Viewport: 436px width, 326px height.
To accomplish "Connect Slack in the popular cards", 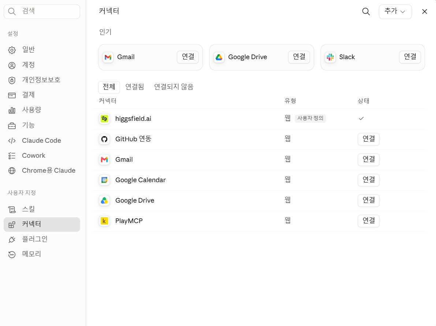I will point(410,57).
